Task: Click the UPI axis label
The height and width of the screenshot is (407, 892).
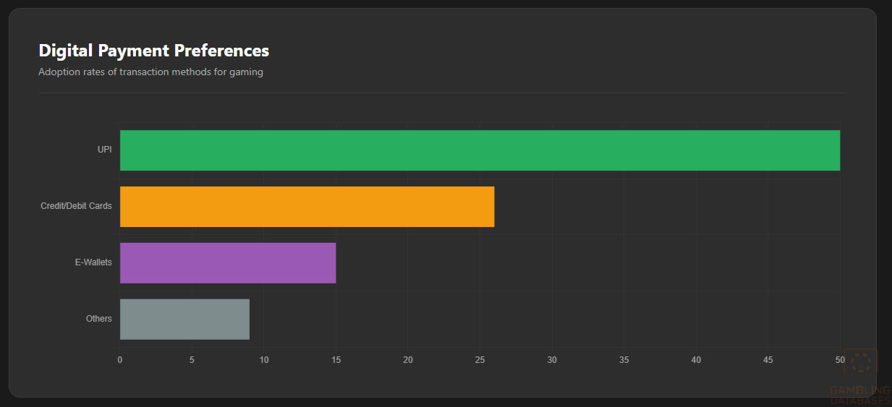Action: tap(105, 150)
